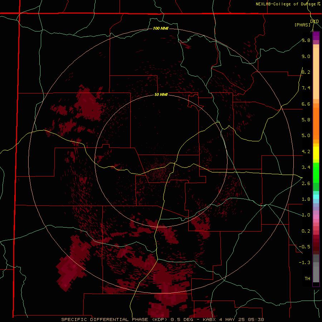Select the 9.0 value on the scale
The image size is (322, 322).
(x=306, y=56)
